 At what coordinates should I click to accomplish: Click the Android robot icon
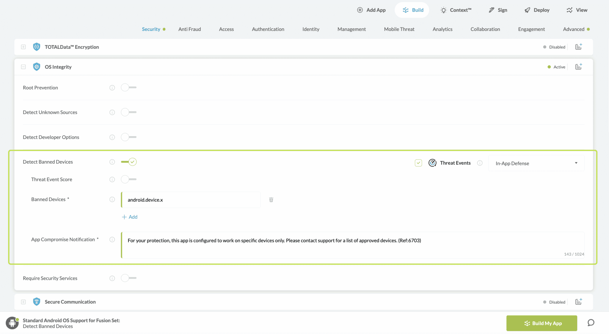click(12, 323)
